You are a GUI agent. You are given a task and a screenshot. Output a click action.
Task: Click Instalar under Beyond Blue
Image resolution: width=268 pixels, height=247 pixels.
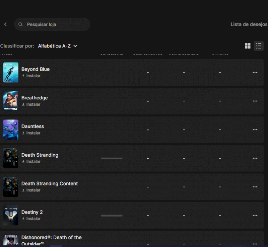click(x=31, y=76)
